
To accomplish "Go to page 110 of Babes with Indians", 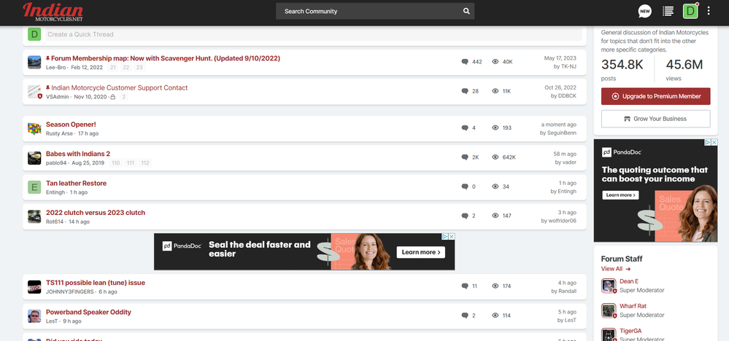I will (x=116, y=162).
